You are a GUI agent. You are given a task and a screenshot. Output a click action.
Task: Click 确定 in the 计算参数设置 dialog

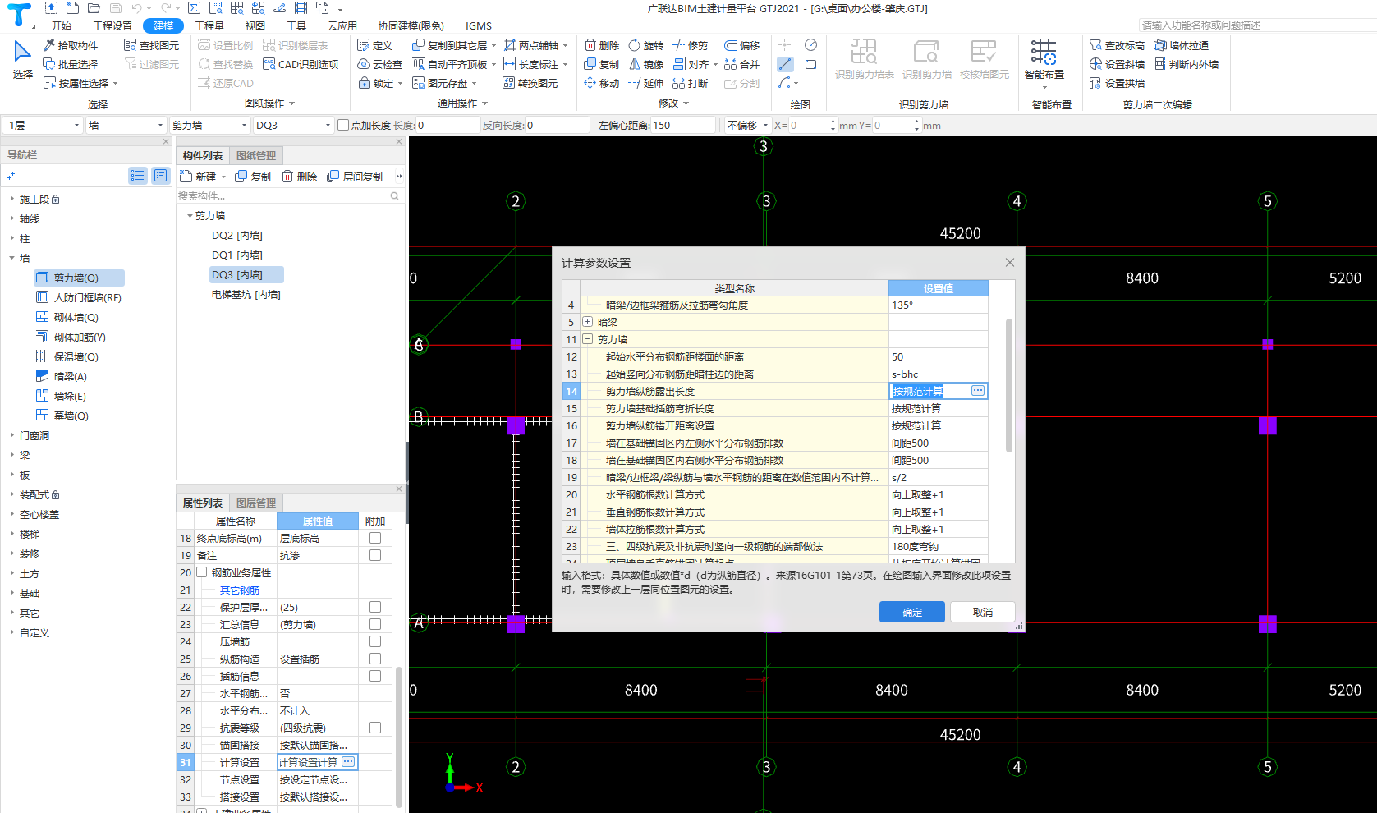(x=912, y=612)
